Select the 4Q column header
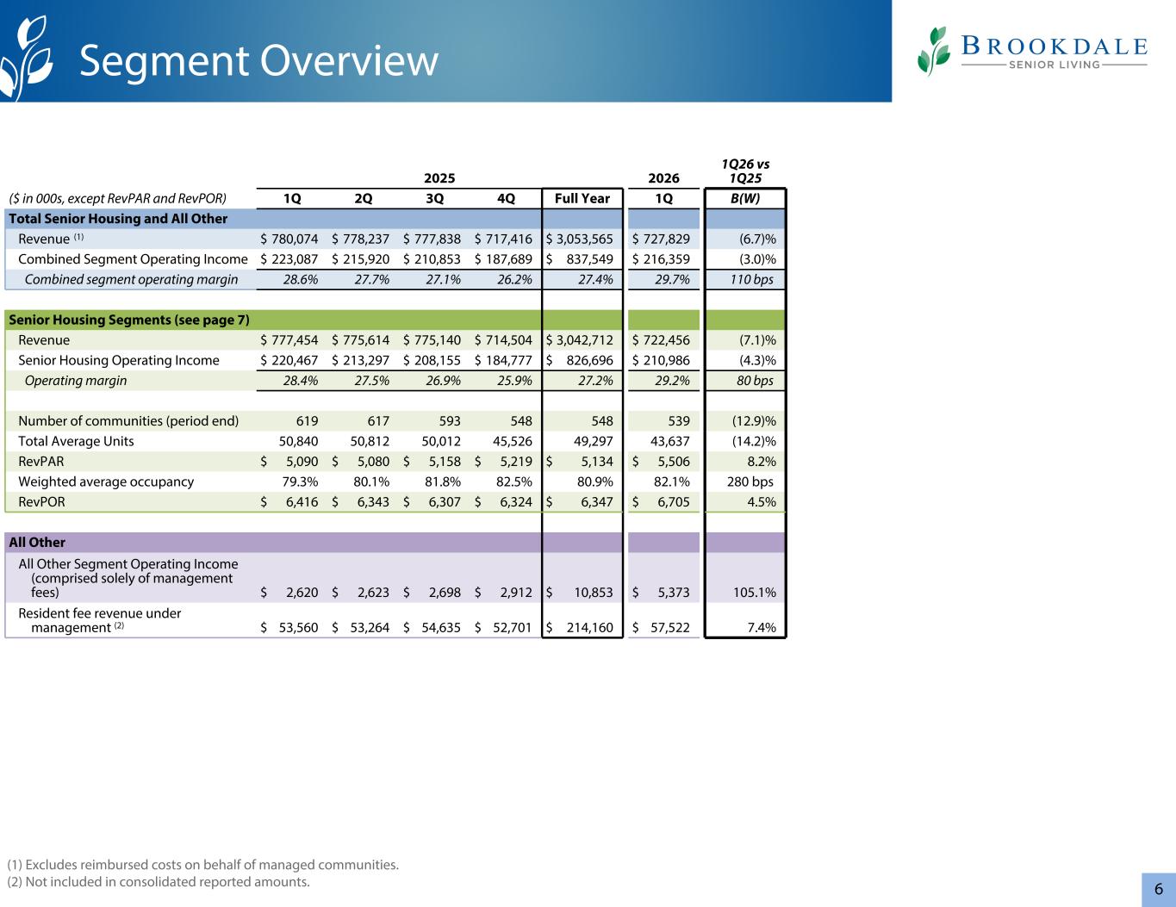This screenshot has width=1176, height=907. point(507,198)
